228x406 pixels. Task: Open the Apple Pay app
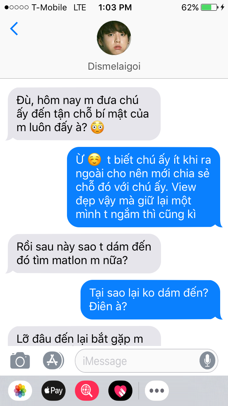click(53, 391)
